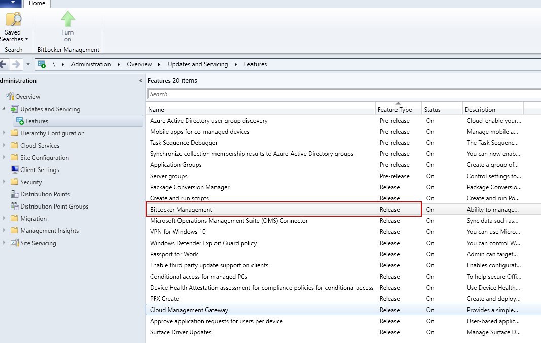The width and height of the screenshot is (541, 343).
Task: Click the Saved Searches folder icon
Action: (14, 19)
